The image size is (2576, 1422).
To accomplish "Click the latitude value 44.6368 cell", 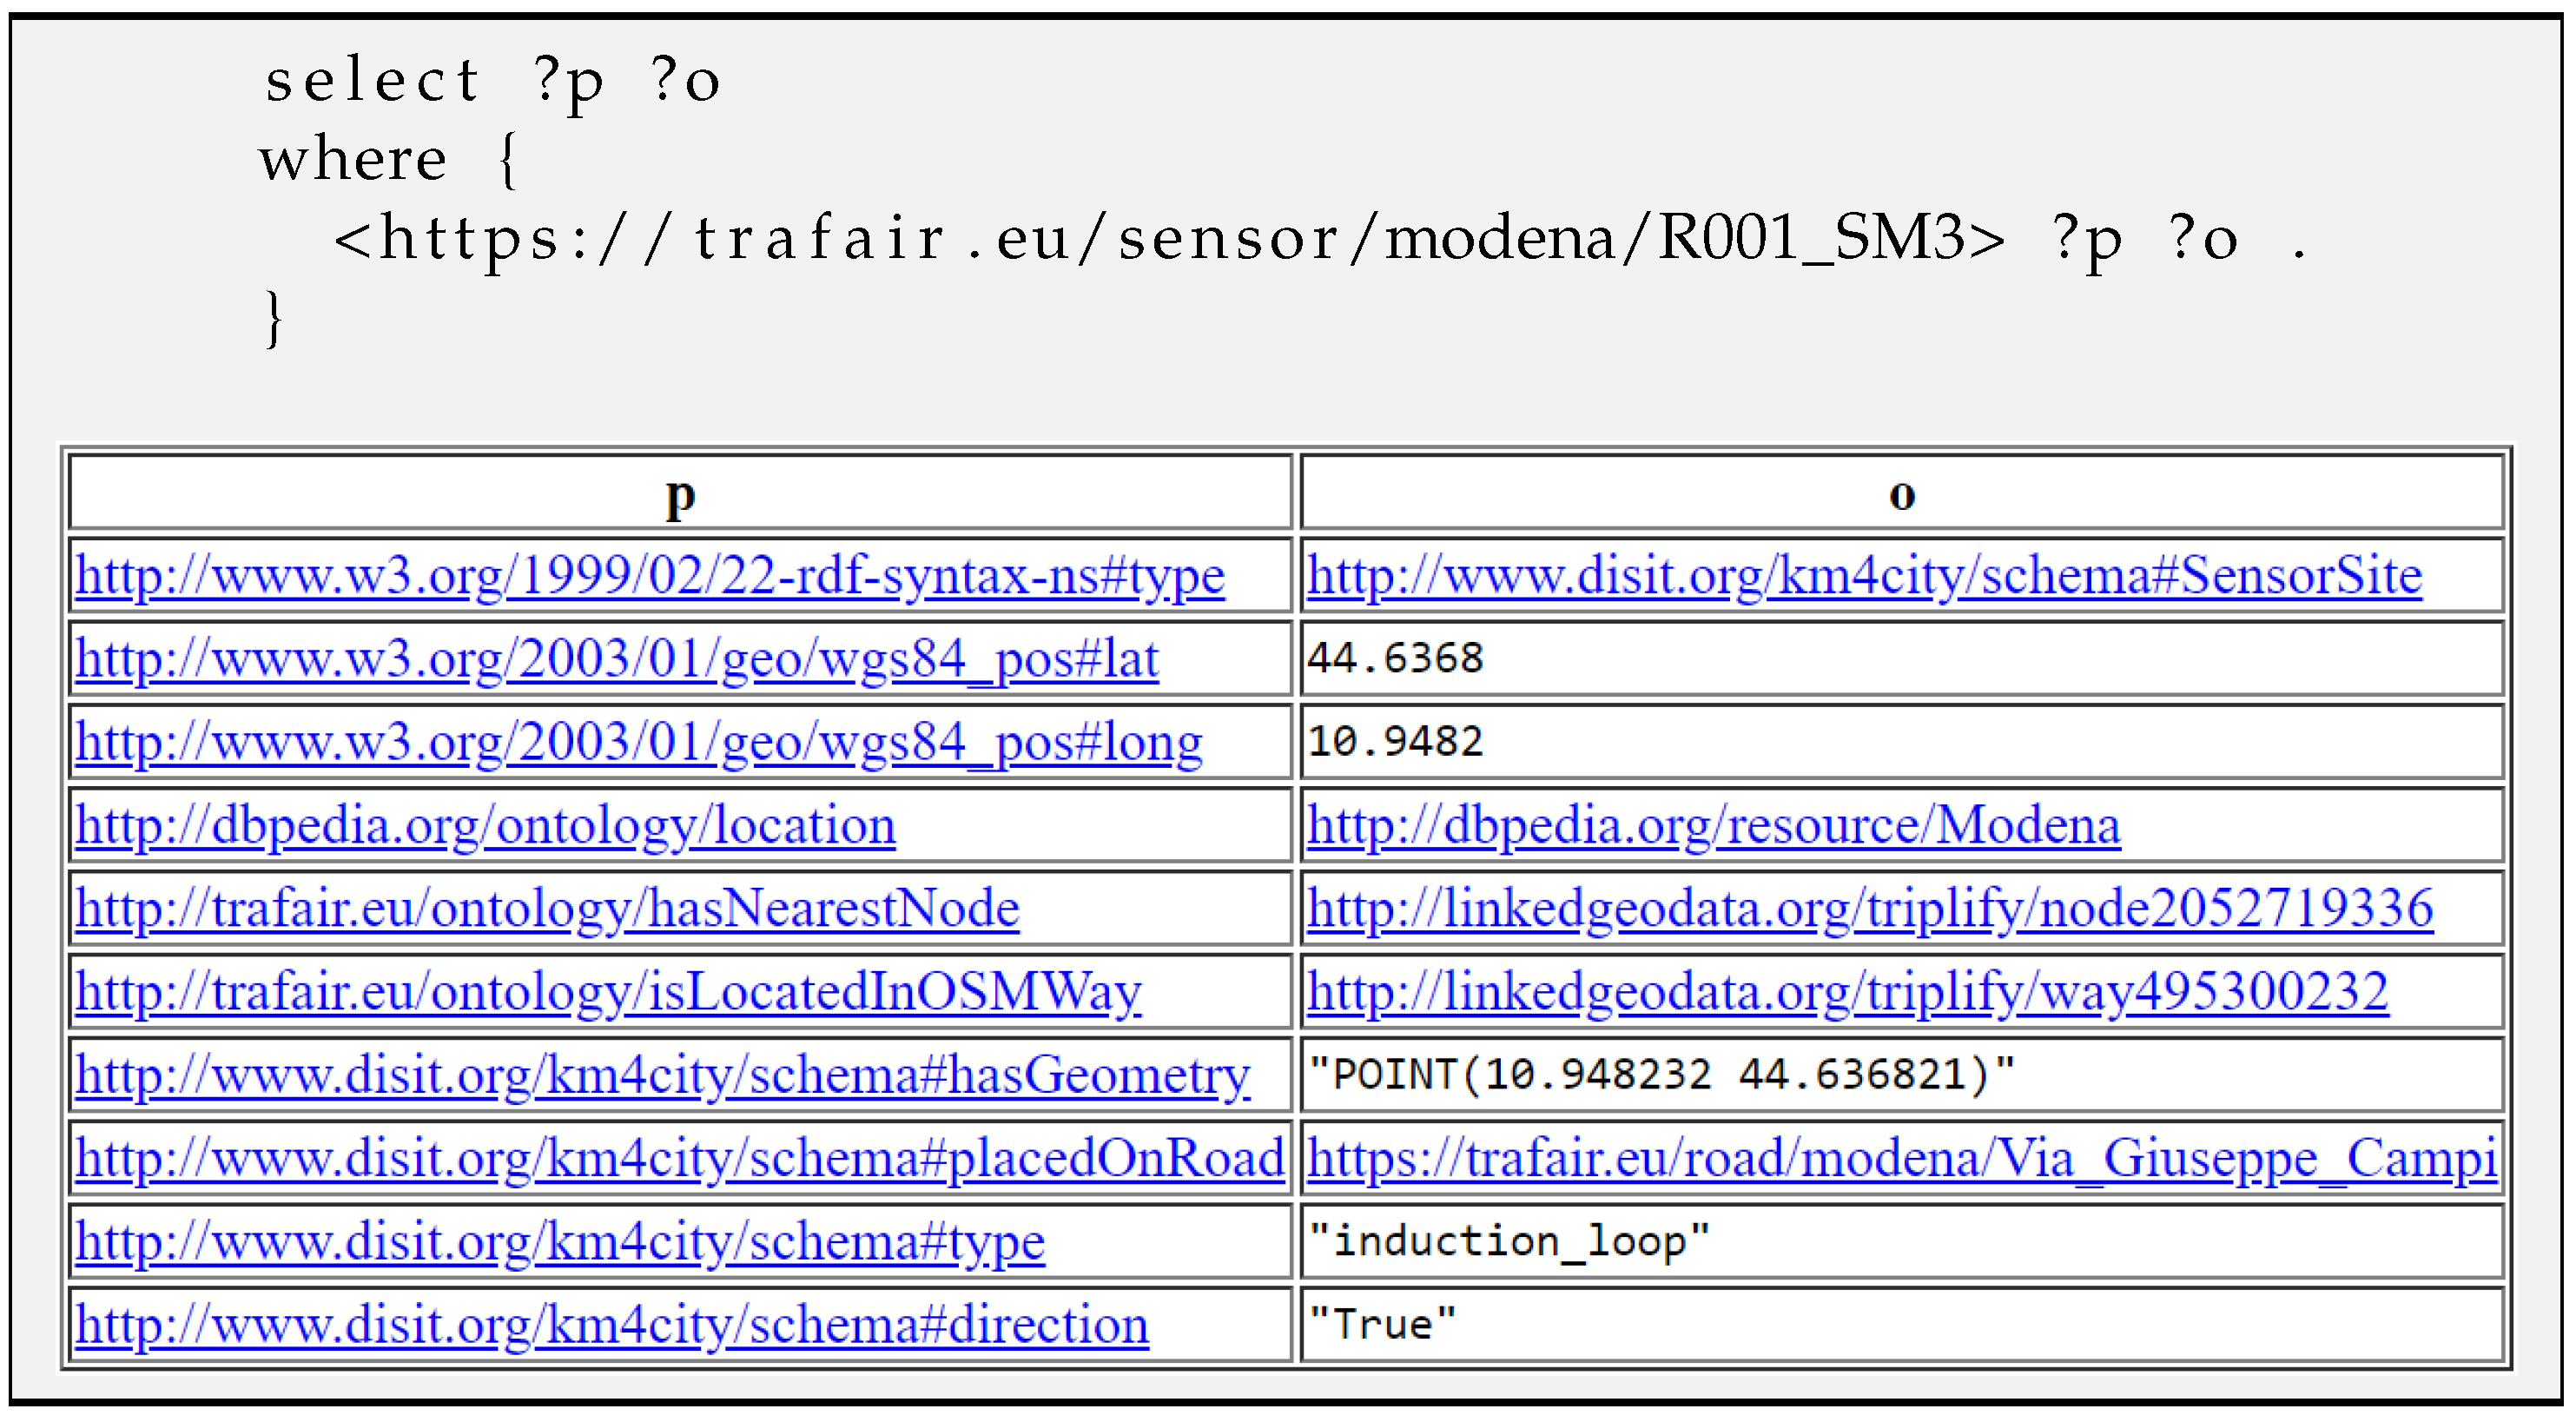I will click(x=1395, y=660).
